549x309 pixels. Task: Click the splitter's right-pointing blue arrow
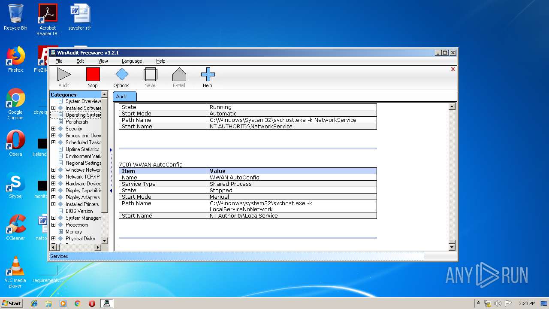(111, 150)
